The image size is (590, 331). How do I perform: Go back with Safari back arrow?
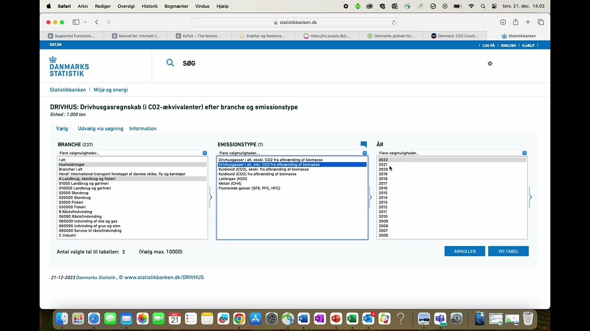[97, 22]
